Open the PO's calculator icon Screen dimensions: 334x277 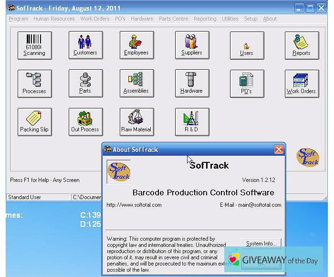coord(247,84)
